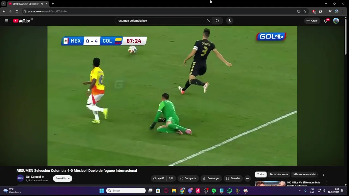Screen dimensions: 349x196
Task: Open a new browser tab
Action: click(53, 4)
